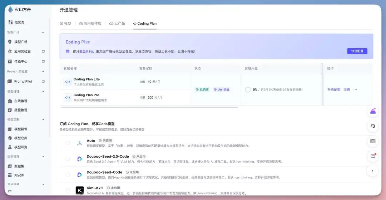Click the Coding Plan Pro plan name
This screenshot has width=386, height=200.
[x=86, y=95]
